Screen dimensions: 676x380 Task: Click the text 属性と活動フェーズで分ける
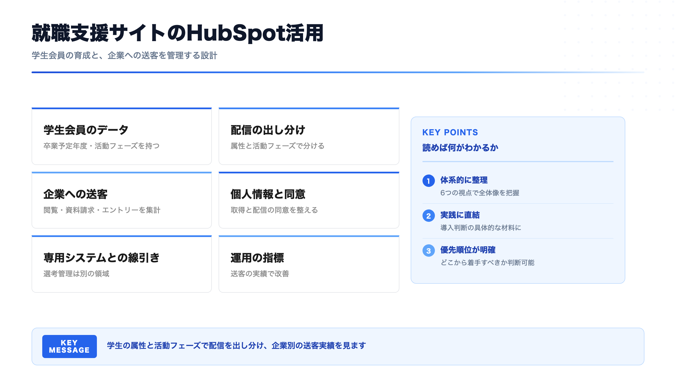[x=277, y=146]
